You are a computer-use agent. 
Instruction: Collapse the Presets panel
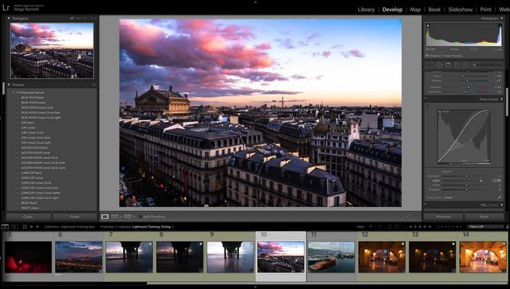tap(9, 85)
